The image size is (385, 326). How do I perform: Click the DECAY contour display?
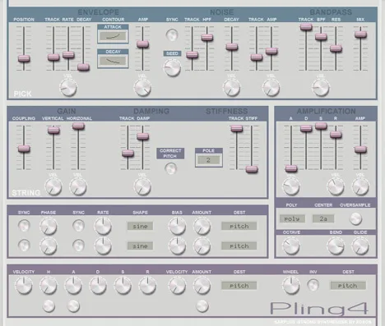pyautogui.click(x=113, y=61)
